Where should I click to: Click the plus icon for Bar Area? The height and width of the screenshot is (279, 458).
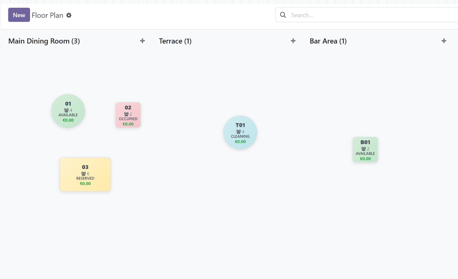click(444, 41)
